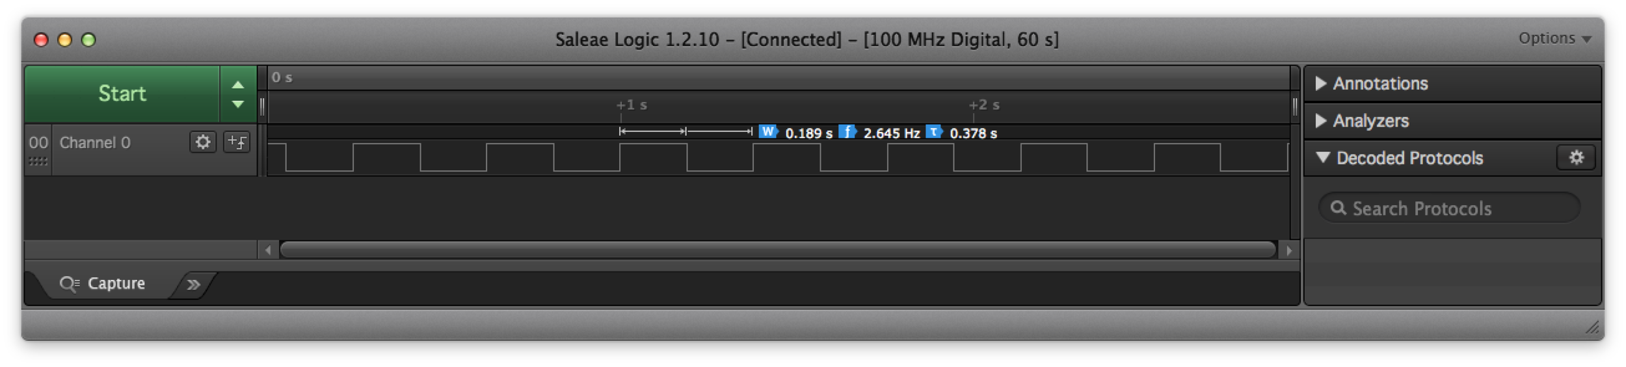The width and height of the screenshot is (1626, 367).
Task: Click the 0 s time label
Action: pyautogui.click(x=282, y=77)
